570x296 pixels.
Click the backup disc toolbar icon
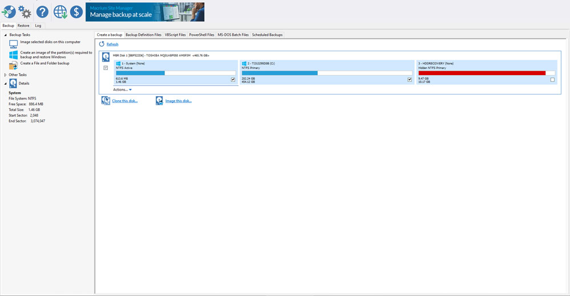click(9, 12)
